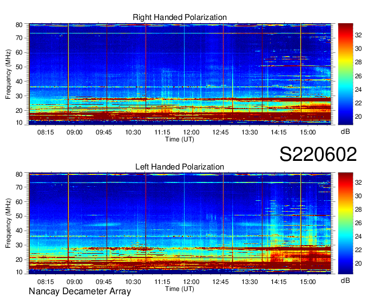Screen dimensions: 368x298
Task: Click the "12:00" time tick under the Right Handed plot
Action: point(191,132)
